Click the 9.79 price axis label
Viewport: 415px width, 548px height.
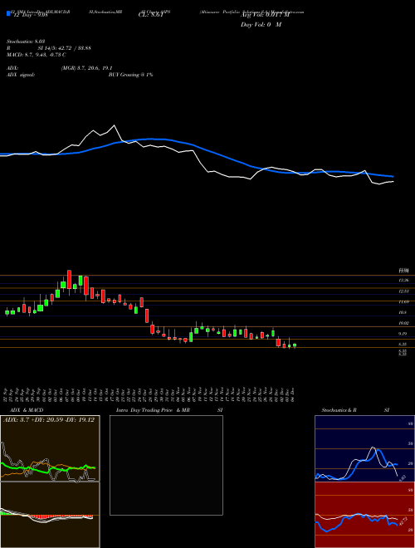[404, 334]
